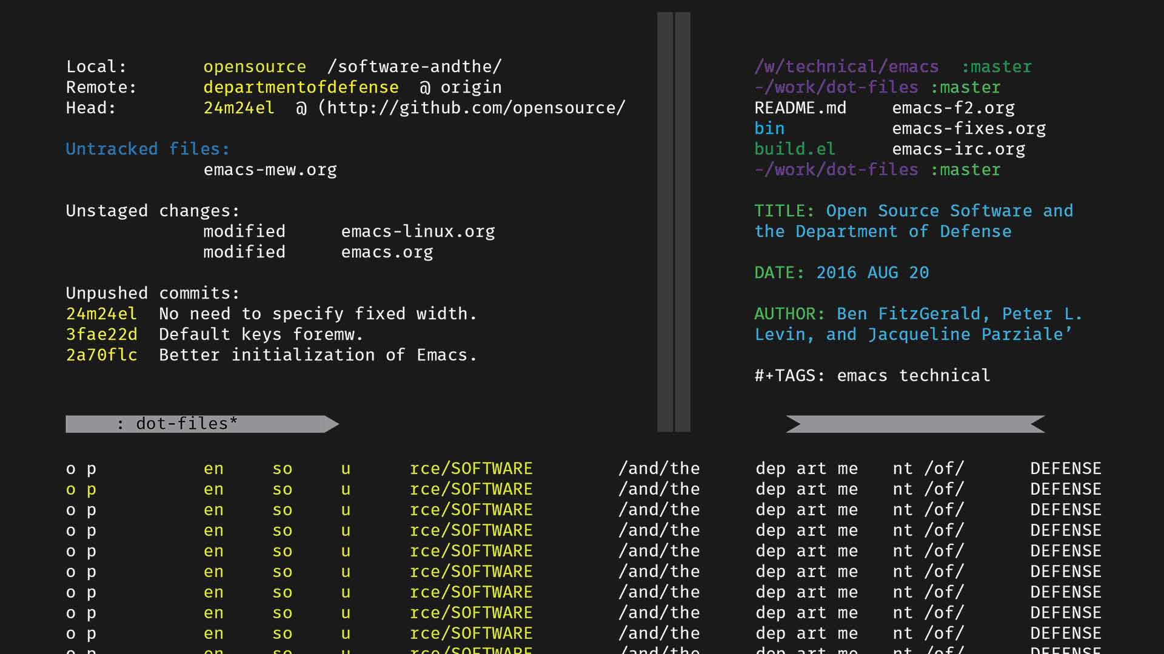1164x654 pixels.
Task: Click the #+TAGS: emacs technical line
Action: (x=872, y=375)
